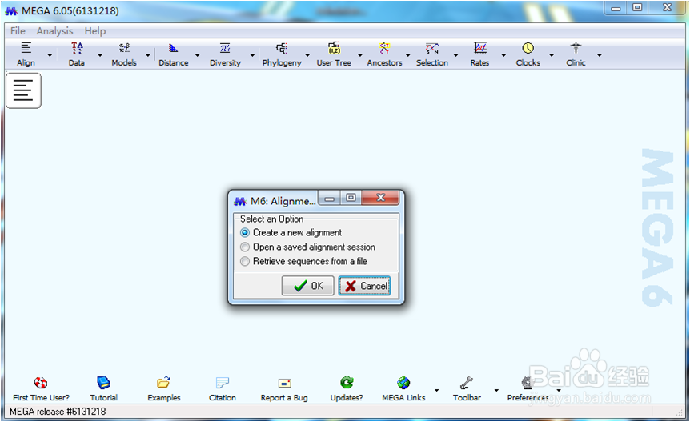
Task: Select the Rates analysis icon
Action: click(x=479, y=48)
